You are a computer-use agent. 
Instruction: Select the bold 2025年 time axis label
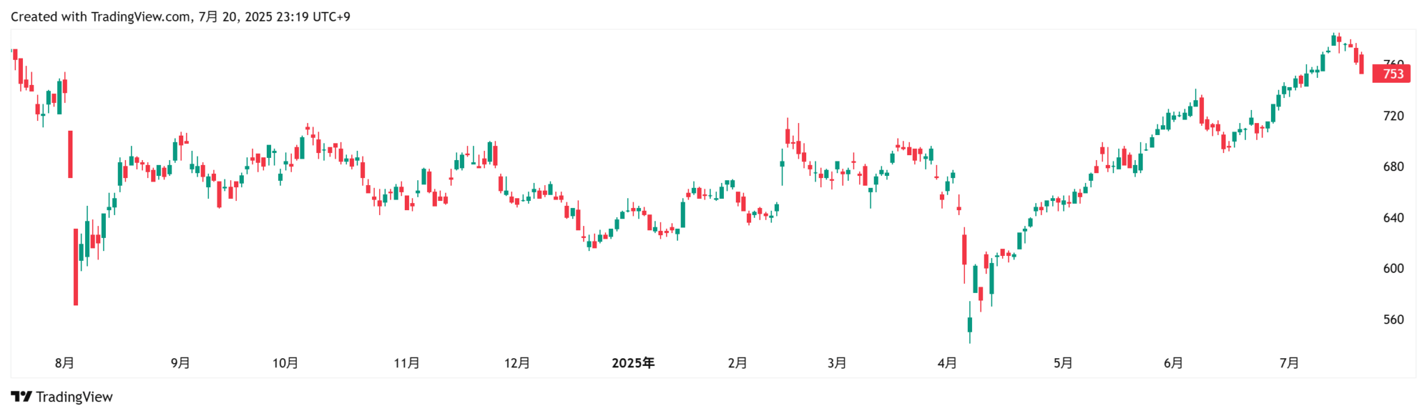pyautogui.click(x=633, y=363)
